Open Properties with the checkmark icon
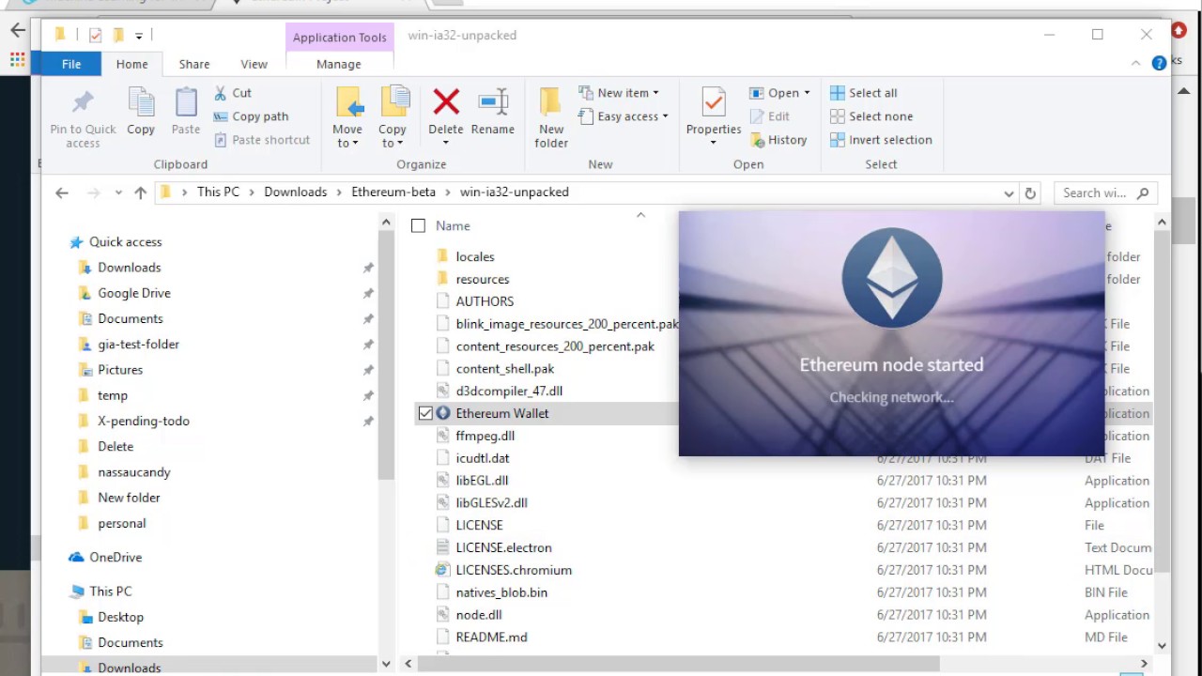1202x676 pixels. [714, 101]
